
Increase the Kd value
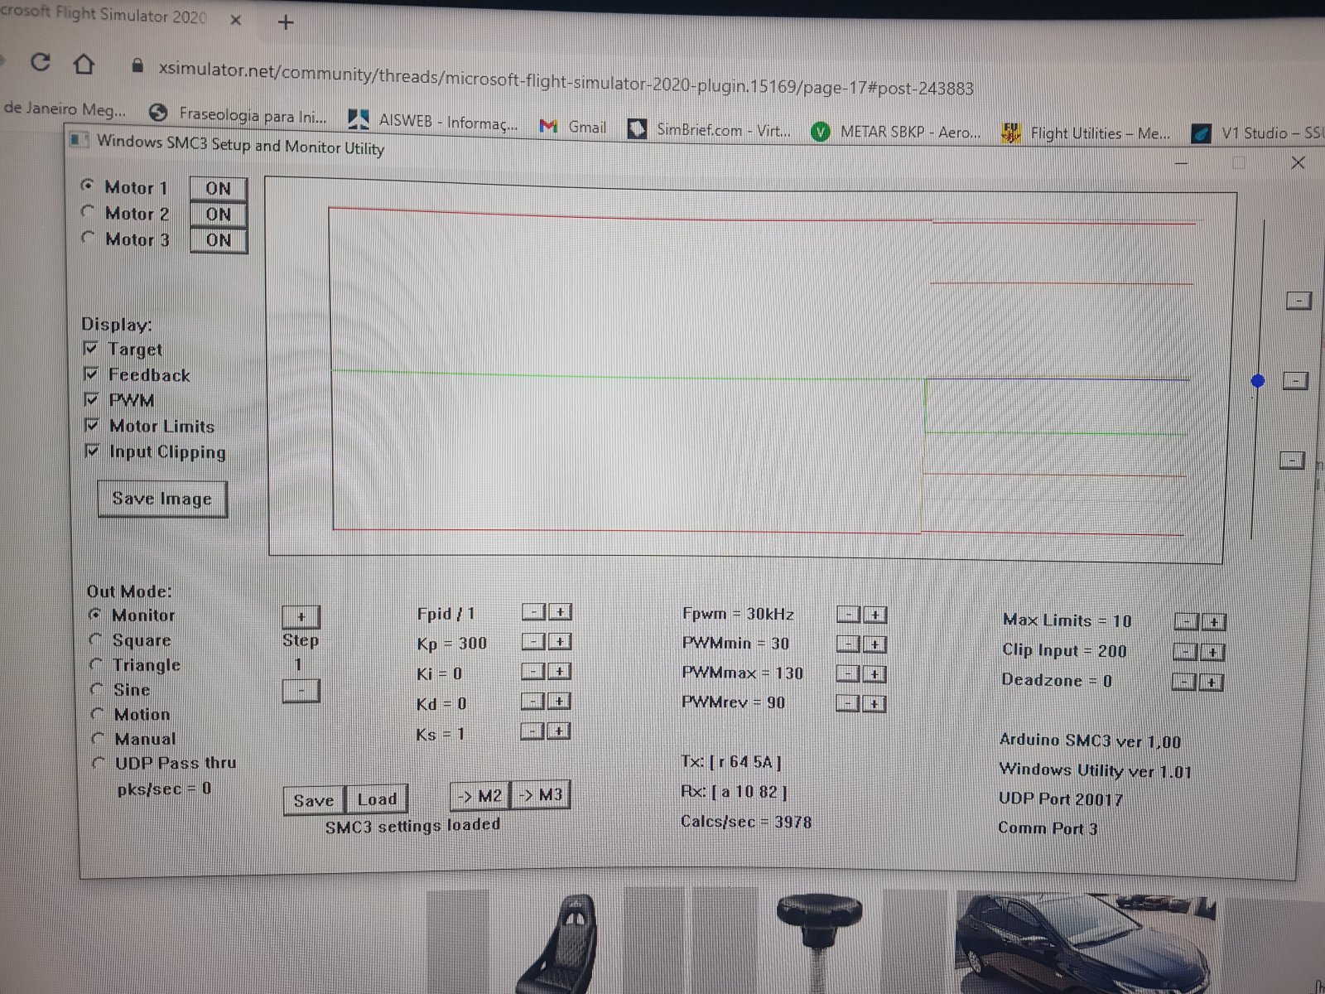pyautogui.click(x=560, y=702)
